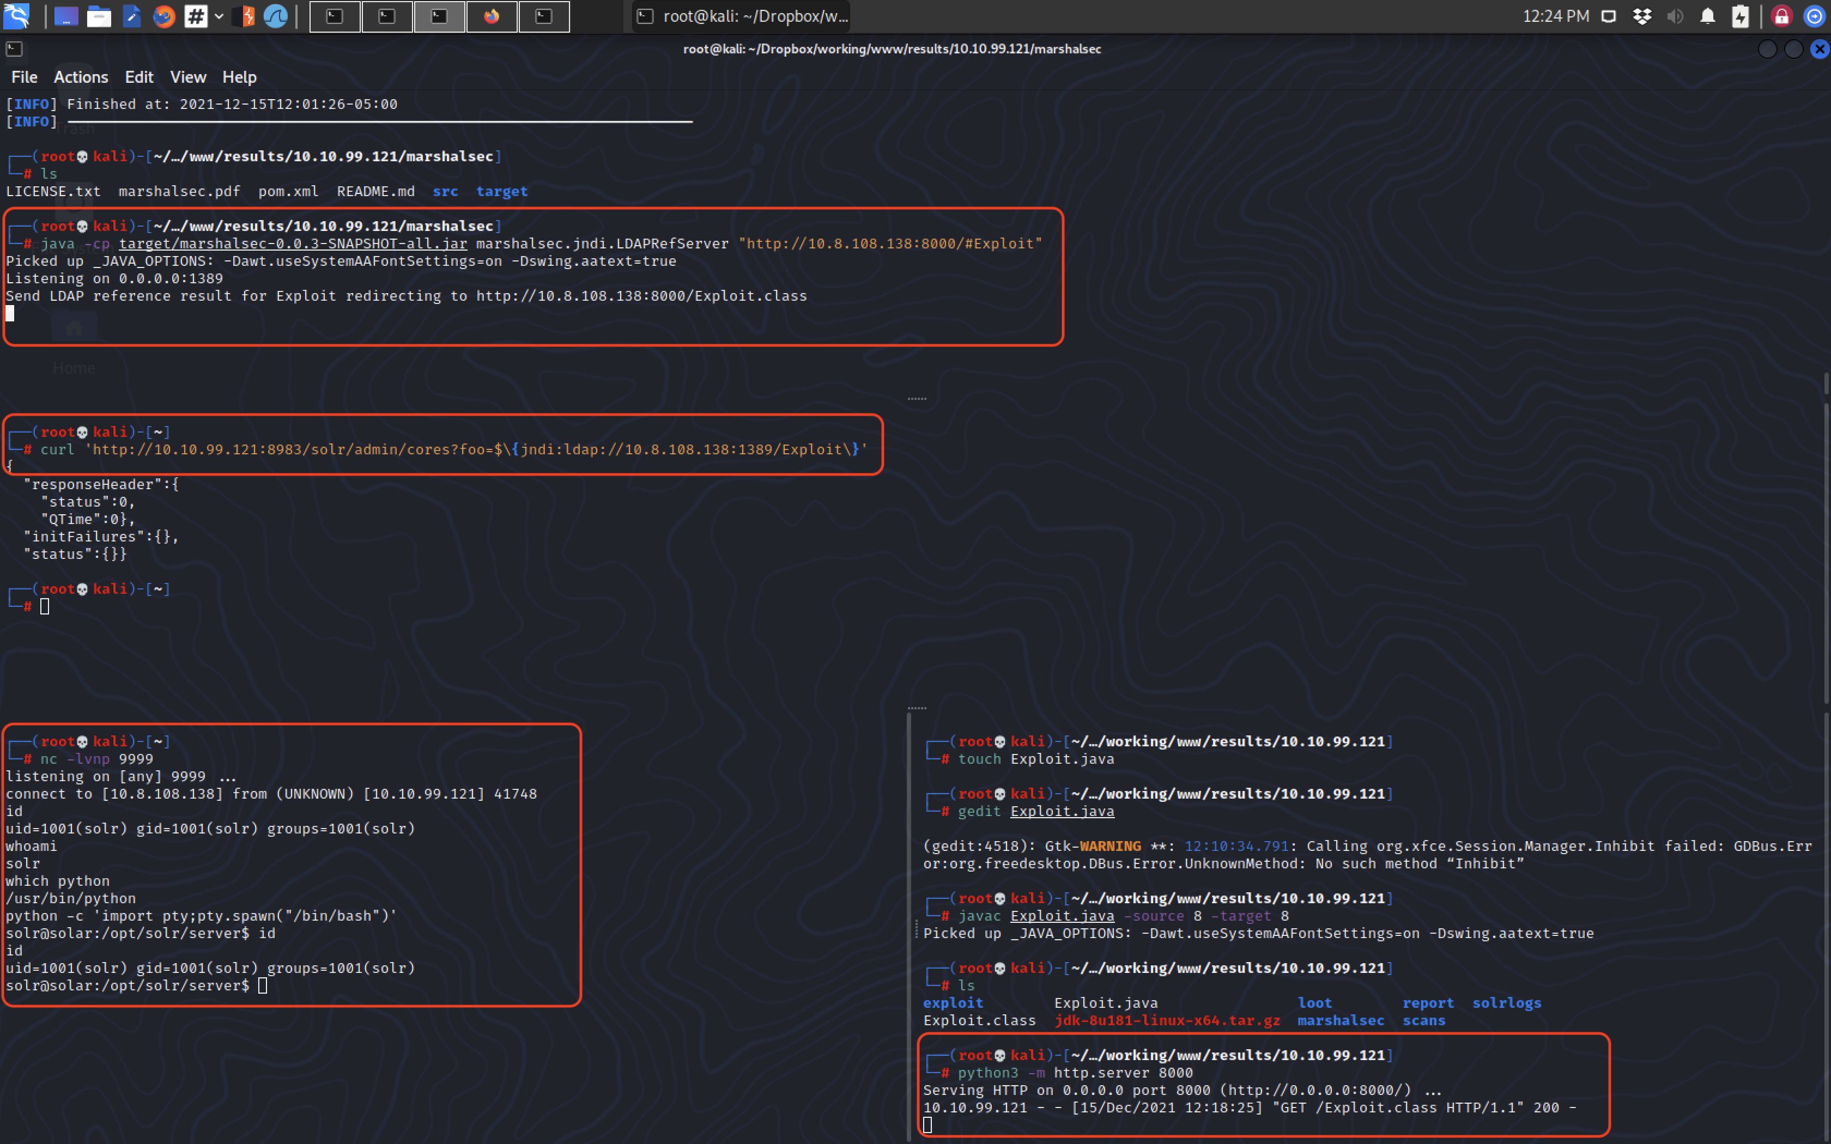Switch to the second workspace
This screenshot has height=1144, width=1831.
click(x=386, y=17)
